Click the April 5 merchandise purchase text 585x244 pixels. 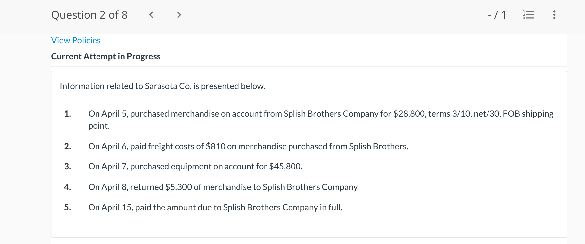coord(320,114)
